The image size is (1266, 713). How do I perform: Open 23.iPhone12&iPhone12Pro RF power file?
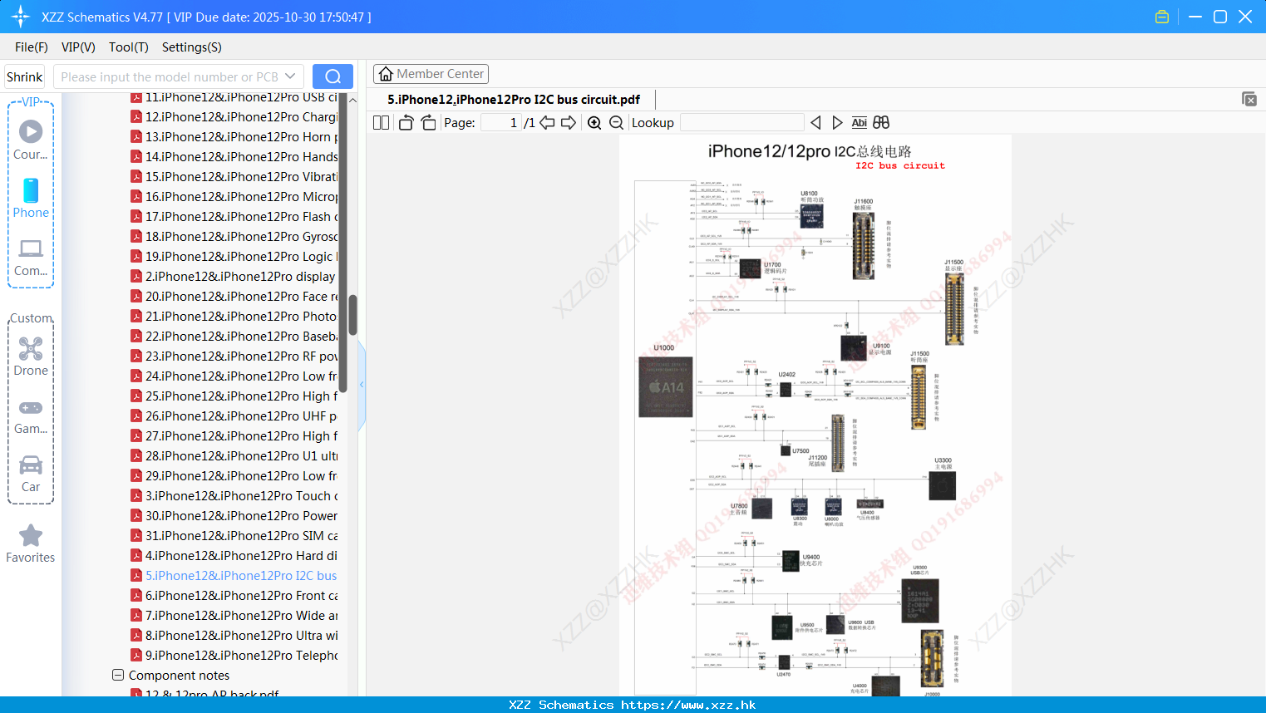click(x=234, y=356)
